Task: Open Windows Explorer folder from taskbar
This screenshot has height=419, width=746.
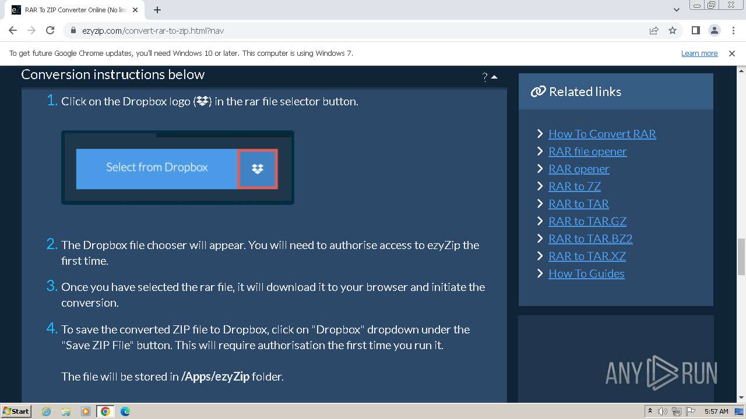Action: tap(66, 411)
